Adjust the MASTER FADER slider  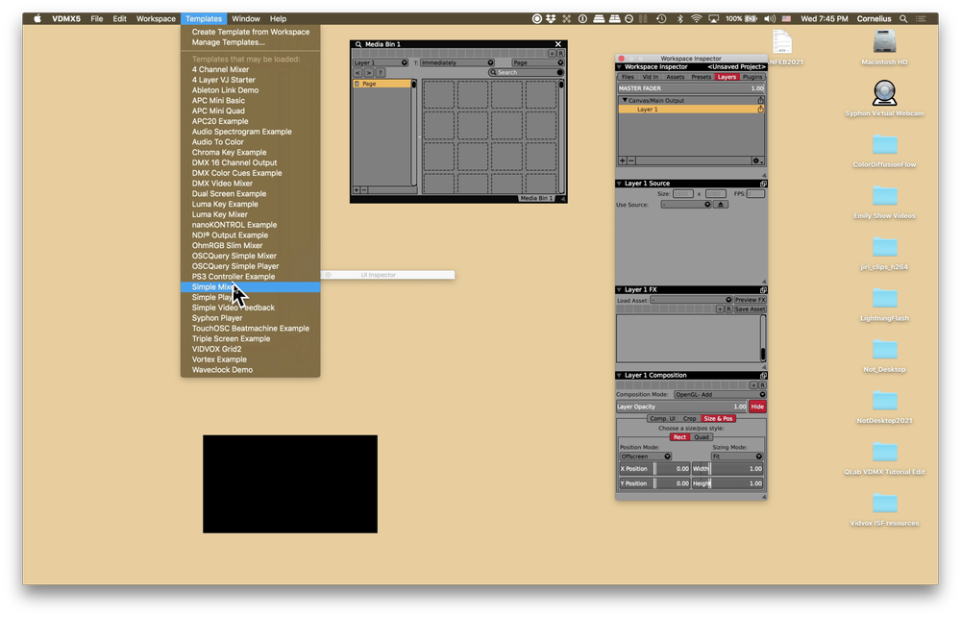tap(691, 88)
